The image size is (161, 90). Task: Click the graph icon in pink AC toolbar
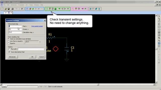click(x=73, y=9)
